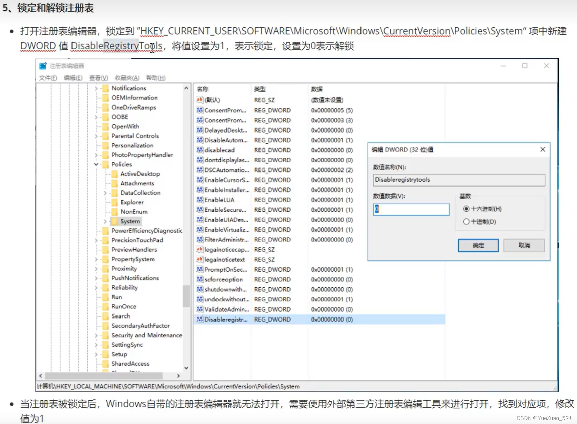Select the 十进制(D) decimal radio button
577x424 pixels.
466,222
